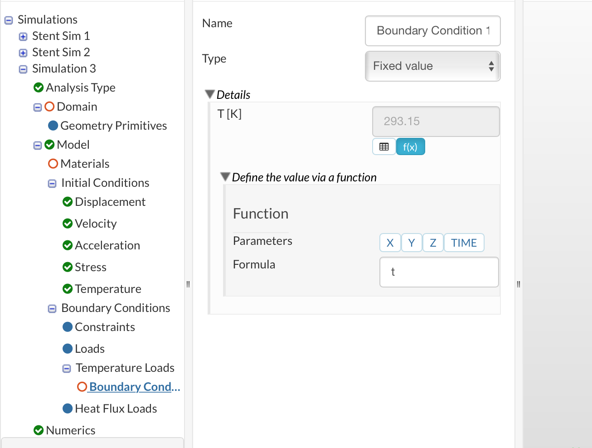592x448 pixels.
Task: Collapse the Boundary Conditions tree node
Action: click(x=52, y=308)
